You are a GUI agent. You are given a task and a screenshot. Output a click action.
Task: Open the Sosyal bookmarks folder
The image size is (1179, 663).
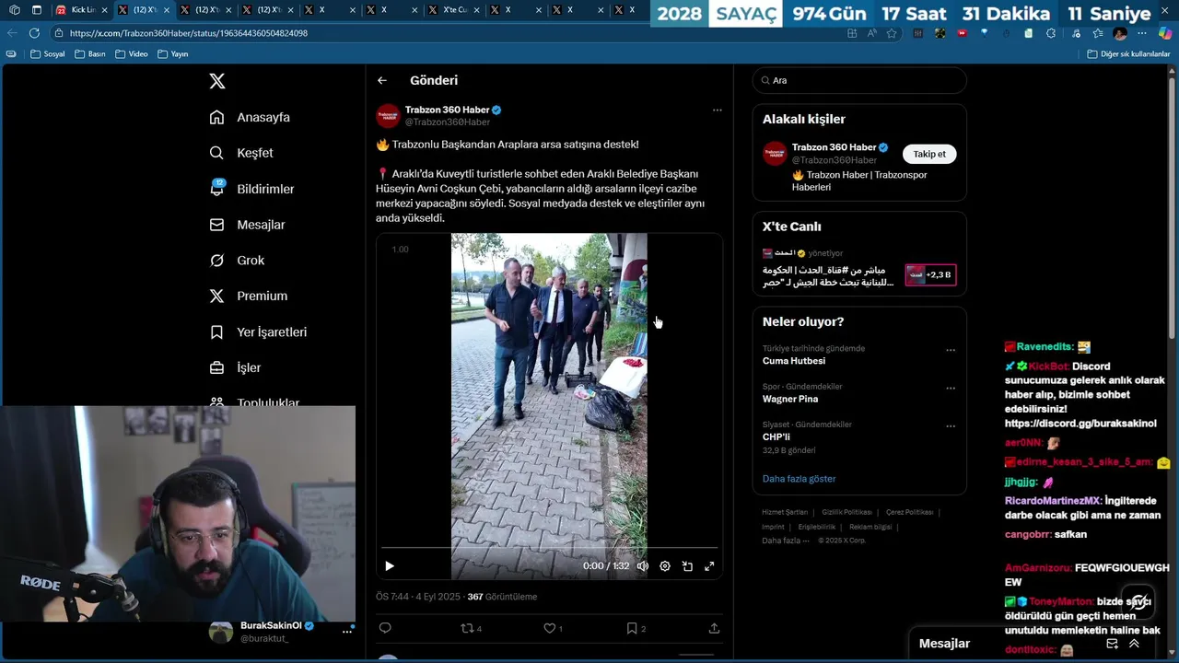pyautogui.click(x=48, y=53)
